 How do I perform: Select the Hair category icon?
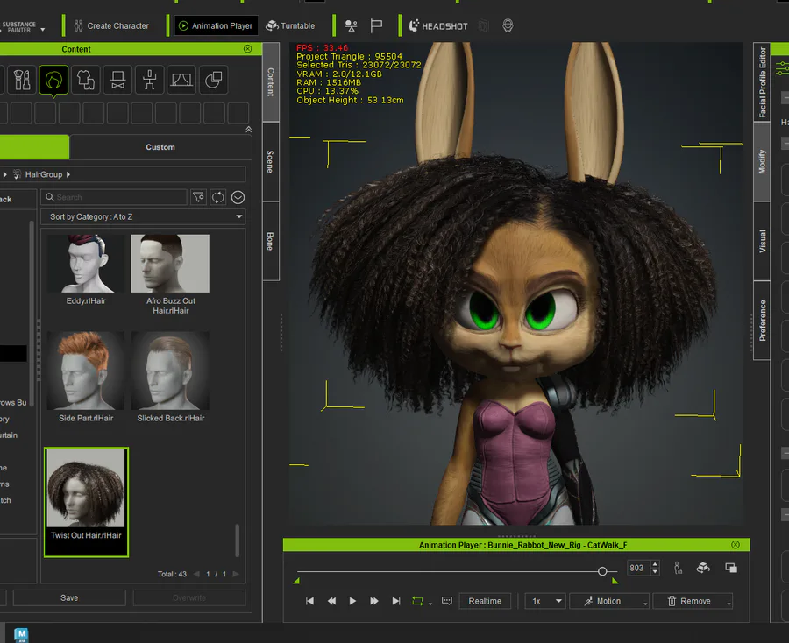coord(53,80)
